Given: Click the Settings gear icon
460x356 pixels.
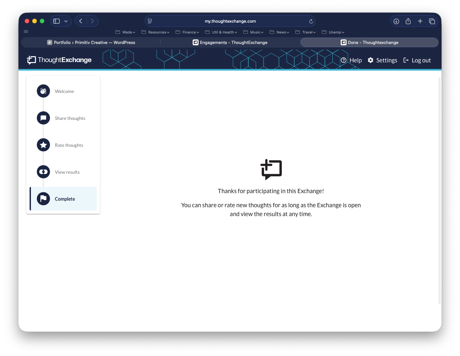Looking at the screenshot, I should pyautogui.click(x=371, y=60).
